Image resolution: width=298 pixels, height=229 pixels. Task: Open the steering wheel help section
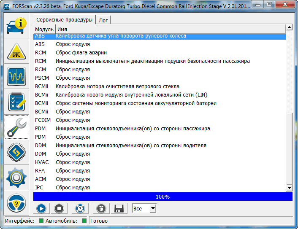click(16, 203)
